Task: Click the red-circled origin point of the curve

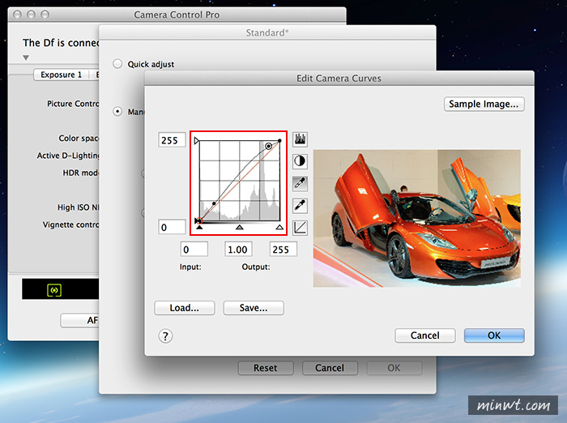Action: pos(199,220)
